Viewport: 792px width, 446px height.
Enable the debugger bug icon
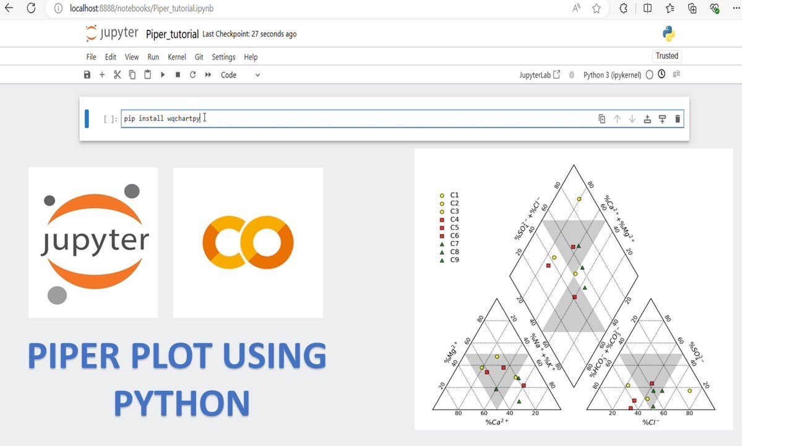572,75
